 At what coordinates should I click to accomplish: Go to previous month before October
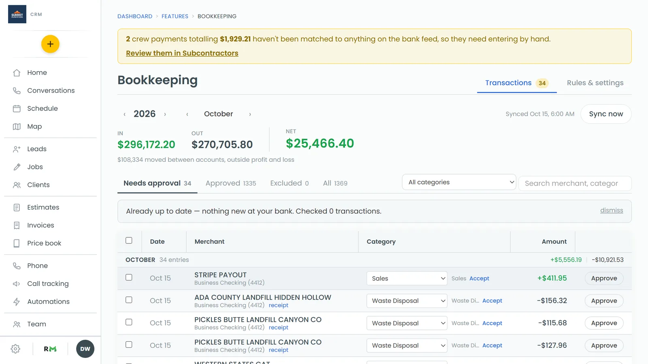coord(187,114)
